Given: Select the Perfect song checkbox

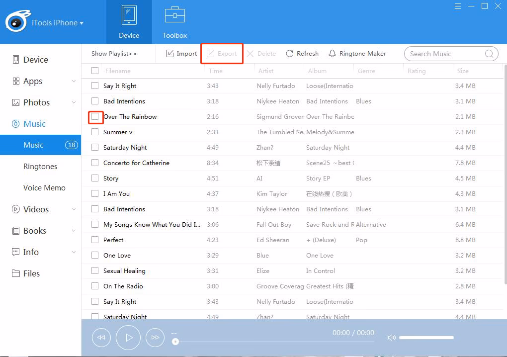Looking at the screenshot, I should [94, 240].
